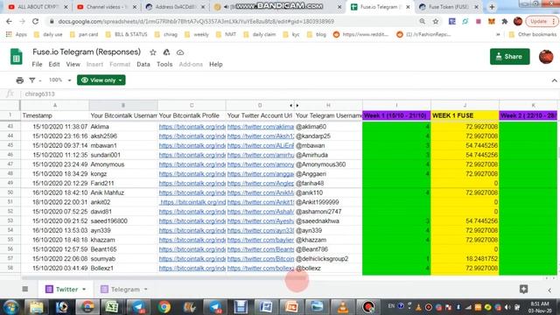Star the Fuse.io Telegram document
The width and height of the screenshot is (560, 315).
click(153, 52)
